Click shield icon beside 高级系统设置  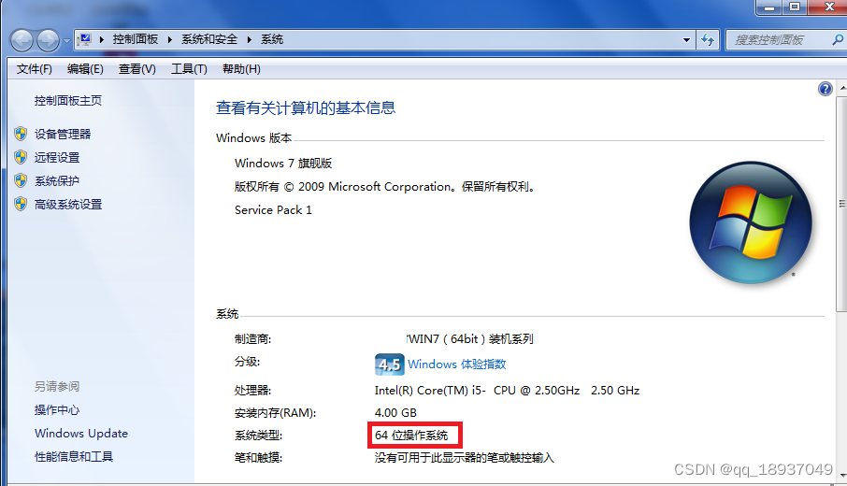(x=21, y=204)
